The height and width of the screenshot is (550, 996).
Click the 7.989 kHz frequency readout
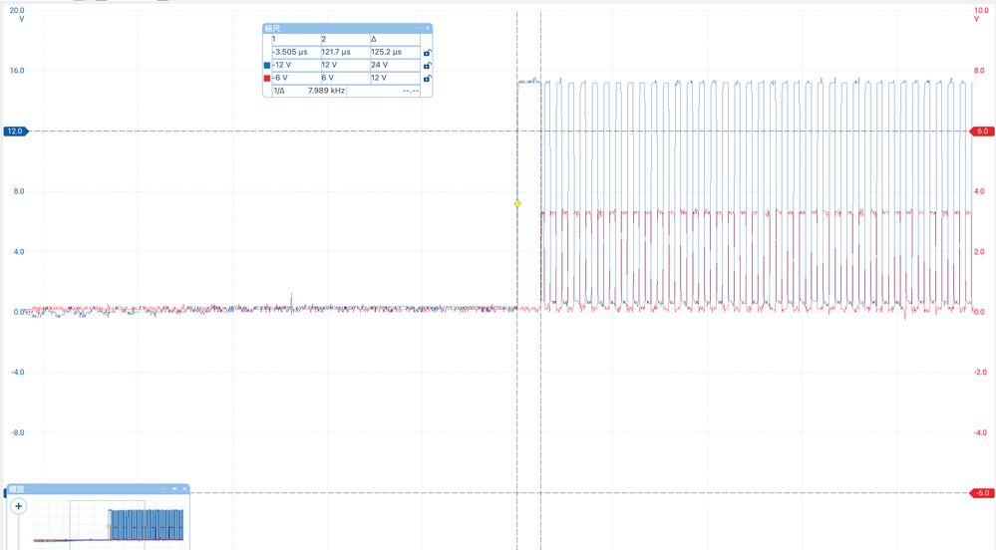pos(326,91)
